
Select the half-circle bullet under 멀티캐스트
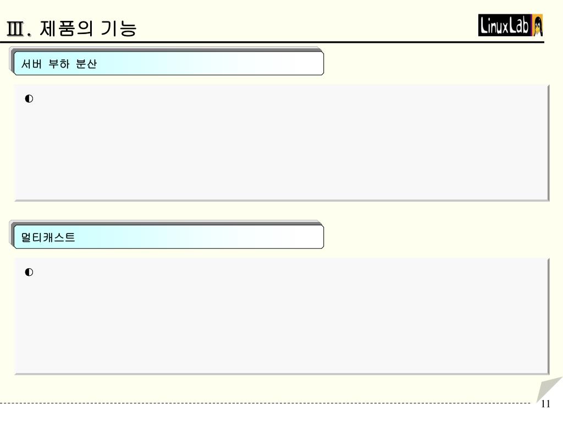29,272
